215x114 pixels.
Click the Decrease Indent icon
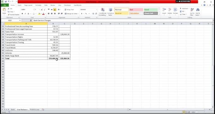(59, 14)
